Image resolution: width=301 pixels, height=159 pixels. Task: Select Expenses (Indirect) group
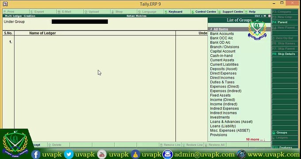tap(226, 91)
